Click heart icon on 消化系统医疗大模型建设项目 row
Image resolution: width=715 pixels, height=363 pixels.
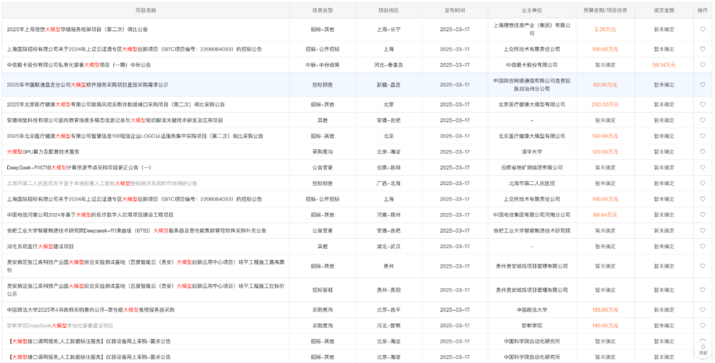pos(702,247)
